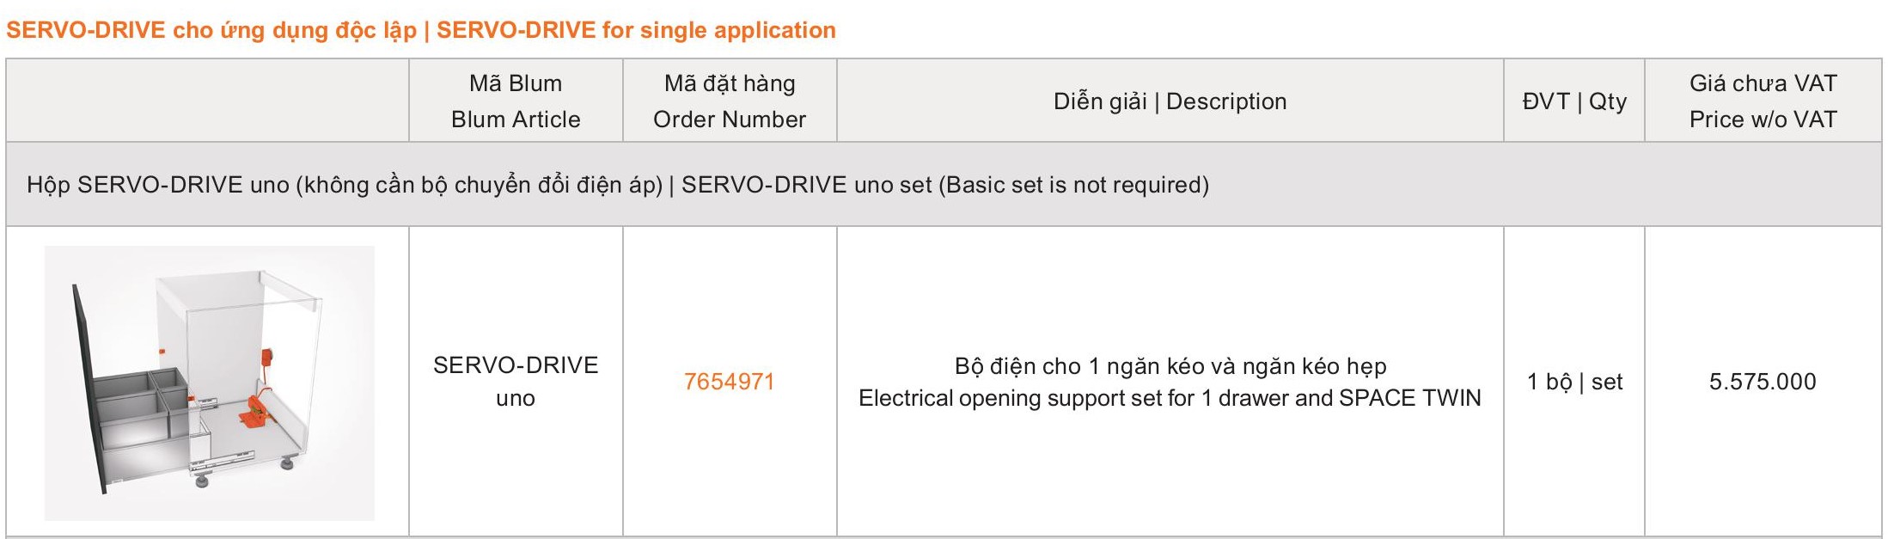Click the Electrical opening support set description
1888x539 pixels.
click(x=1170, y=398)
